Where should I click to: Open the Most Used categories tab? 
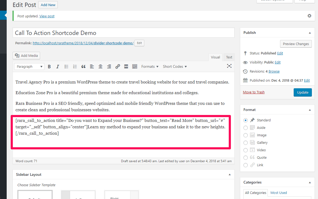pos(278,193)
